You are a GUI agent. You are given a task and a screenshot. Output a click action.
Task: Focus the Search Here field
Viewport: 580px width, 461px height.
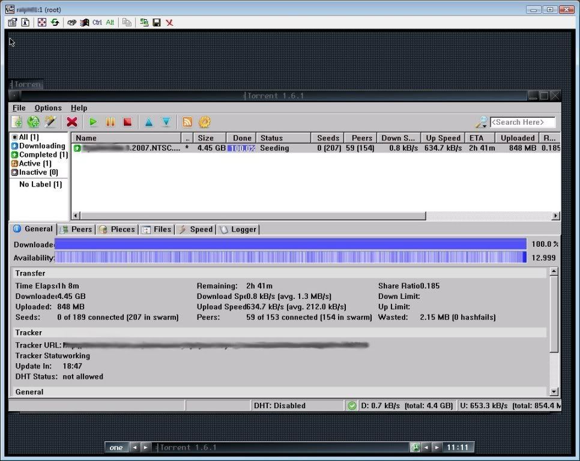pos(523,122)
